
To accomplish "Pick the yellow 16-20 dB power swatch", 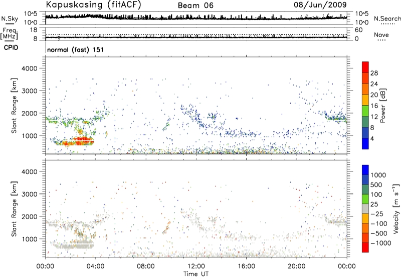I will pos(365,100).
